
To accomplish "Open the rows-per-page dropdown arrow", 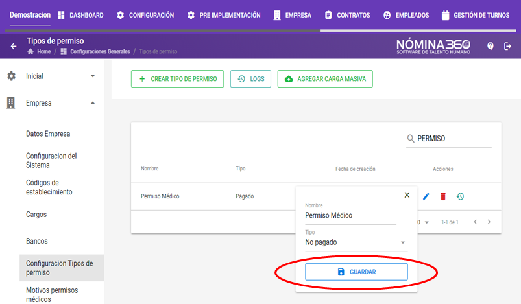I will 427,222.
